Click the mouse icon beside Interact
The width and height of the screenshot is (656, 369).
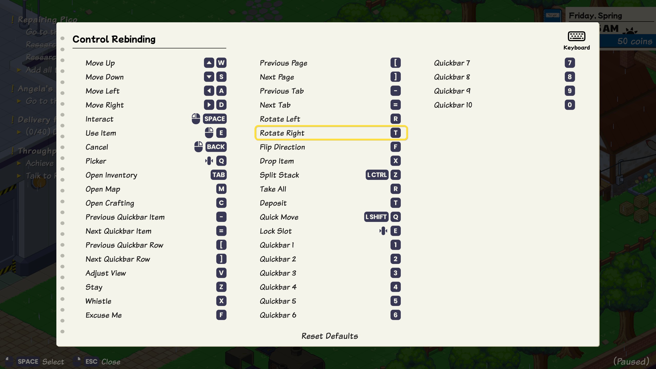click(196, 119)
